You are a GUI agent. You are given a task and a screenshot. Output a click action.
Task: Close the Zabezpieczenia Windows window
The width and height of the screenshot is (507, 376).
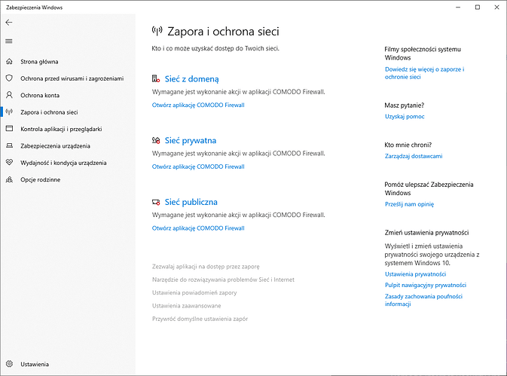pyautogui.click(x=496, y=7)
